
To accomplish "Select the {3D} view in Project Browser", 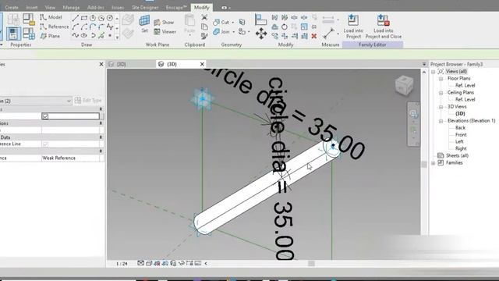I will pos(460,114).
